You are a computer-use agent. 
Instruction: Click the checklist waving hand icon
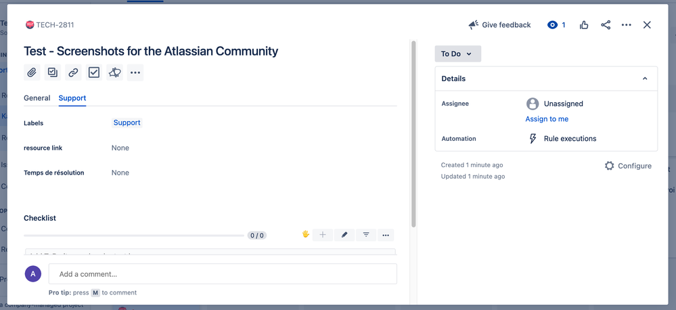point(306,234)
